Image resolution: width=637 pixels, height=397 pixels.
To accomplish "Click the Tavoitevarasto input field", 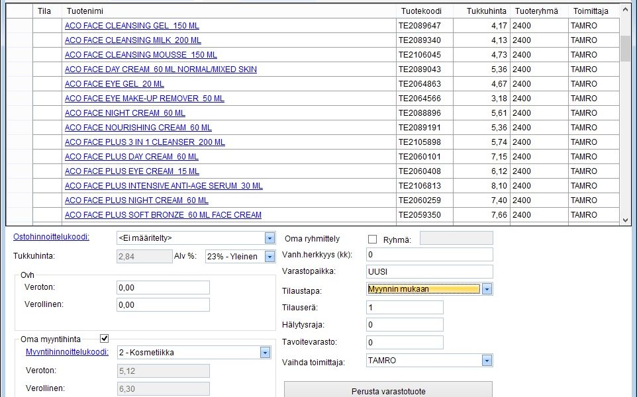I will click(x=405, y=343).
